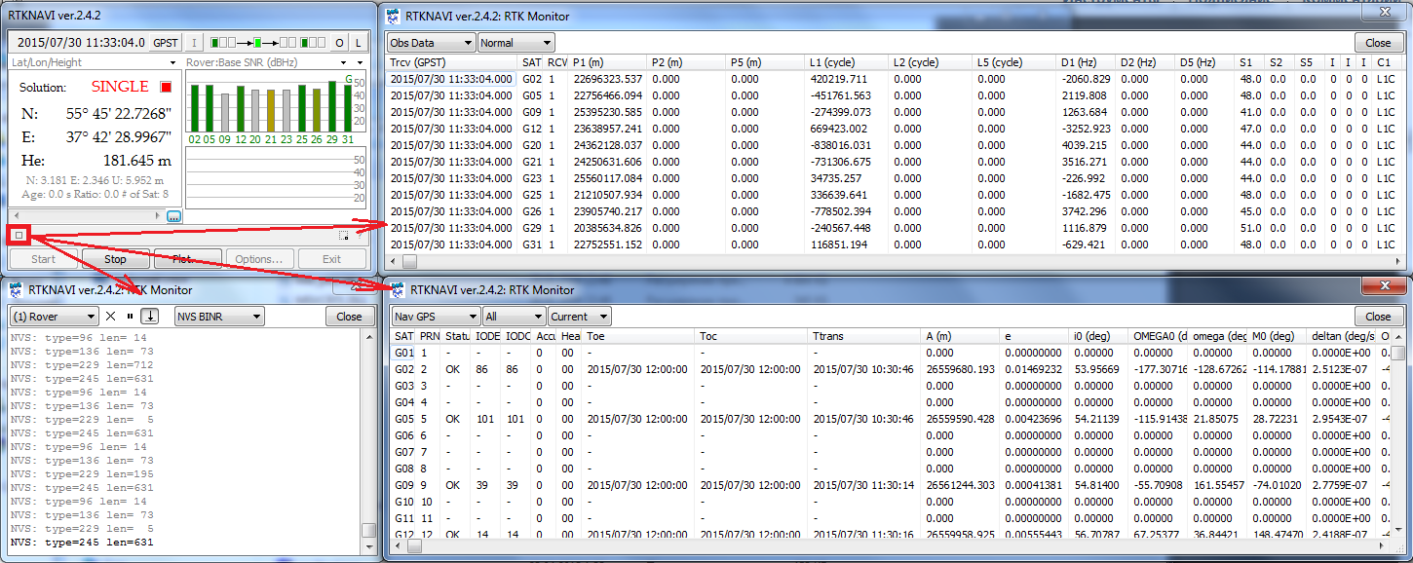This screenshot has width=1413, height=563.
Task: Open the Normal display mode dropdown
Action: coord(516,43)
